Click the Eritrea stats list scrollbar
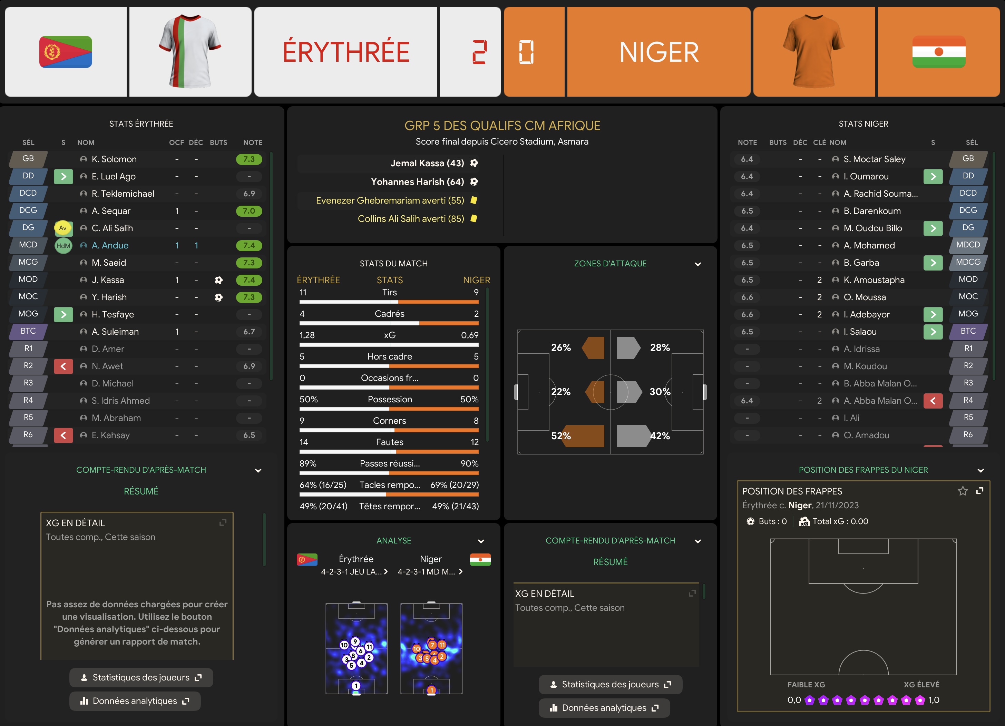1005x726 pixels. [271, 266]
